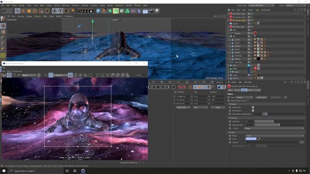Viewport: 310px width, 174px height.
Task: Click the Autokeying red button
Action: (x=185, y=87)
